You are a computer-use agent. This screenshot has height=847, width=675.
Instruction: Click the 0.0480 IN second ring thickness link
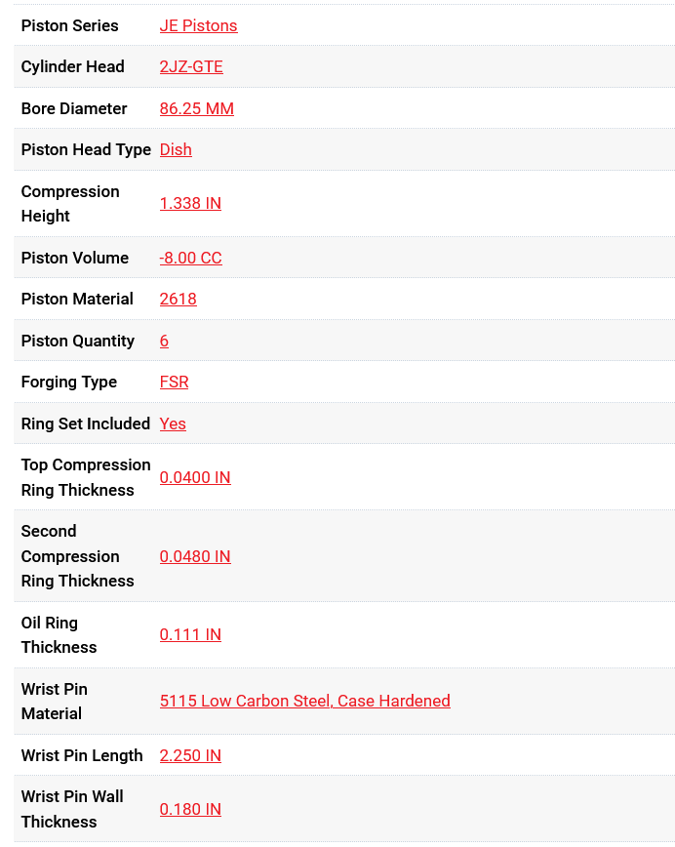[x=195, y=556]
